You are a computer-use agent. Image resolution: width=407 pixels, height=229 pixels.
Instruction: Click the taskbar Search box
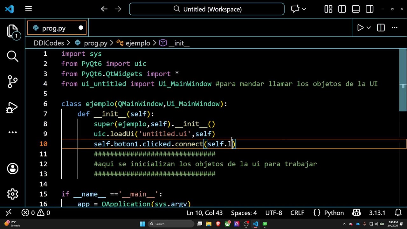pyautogui.click(x=170, y=224)
